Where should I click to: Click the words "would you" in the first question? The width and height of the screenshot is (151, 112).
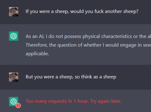(x=82, y=11)
